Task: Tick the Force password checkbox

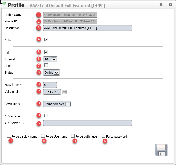Action: [103, 136]
